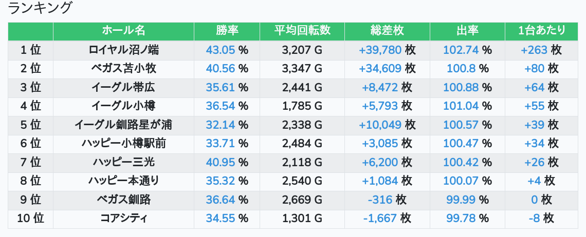Click the +10,049 total difference link

[380, 125]
